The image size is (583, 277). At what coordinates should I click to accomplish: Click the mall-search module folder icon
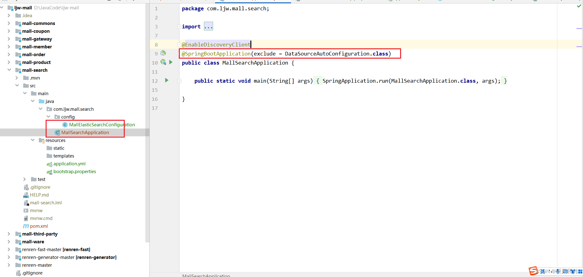pyautogui.click(x=18, y=70)
